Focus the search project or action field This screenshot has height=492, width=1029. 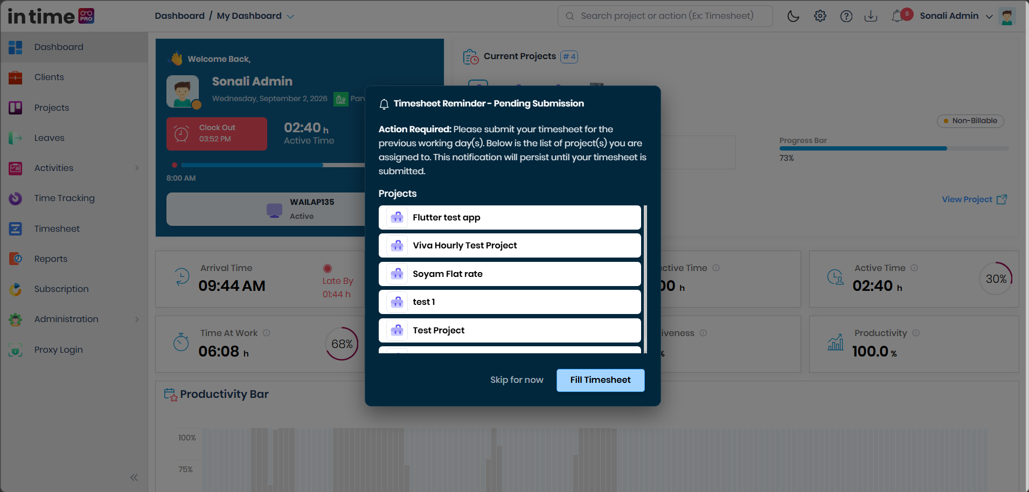[x=665, y=16]
